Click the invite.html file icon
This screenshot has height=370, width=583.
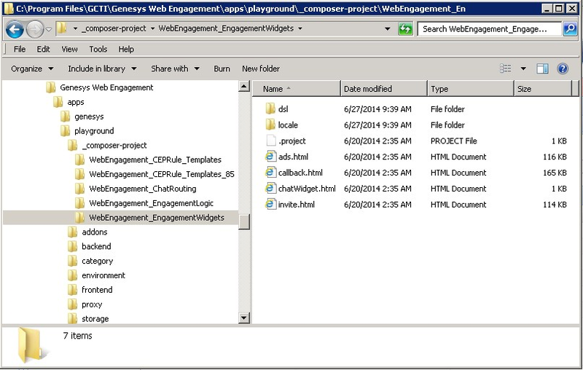coord(270,205)
